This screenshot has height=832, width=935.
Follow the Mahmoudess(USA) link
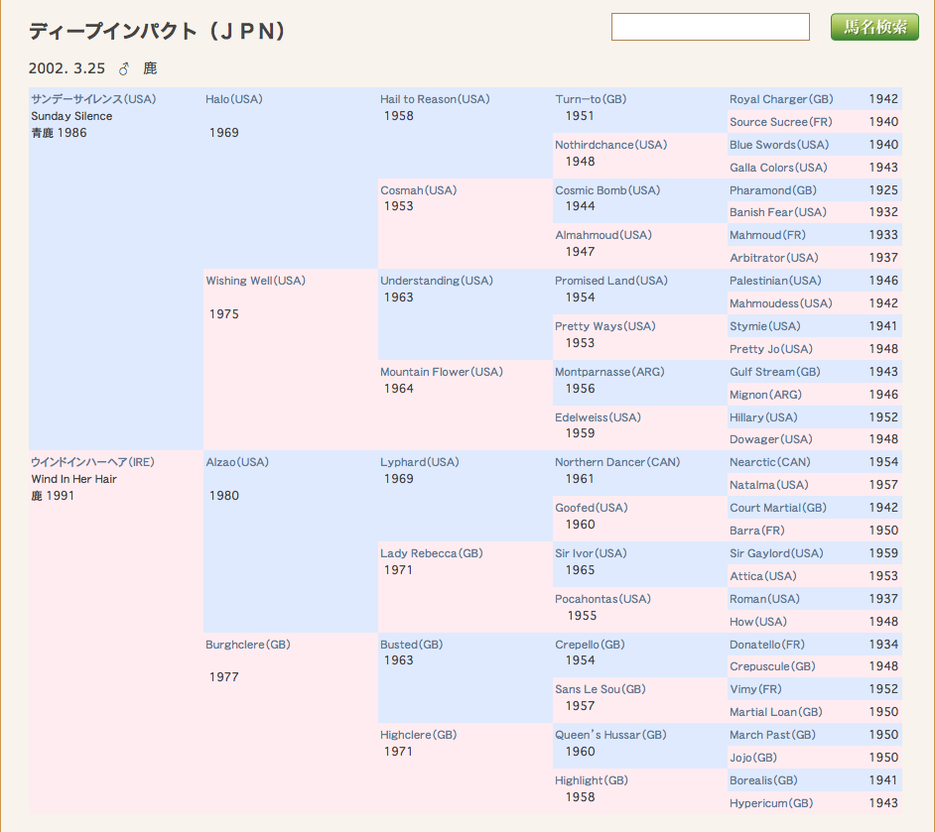780,303
